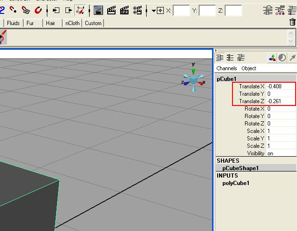Click the view axis cube Y cone

click(194, 72)
